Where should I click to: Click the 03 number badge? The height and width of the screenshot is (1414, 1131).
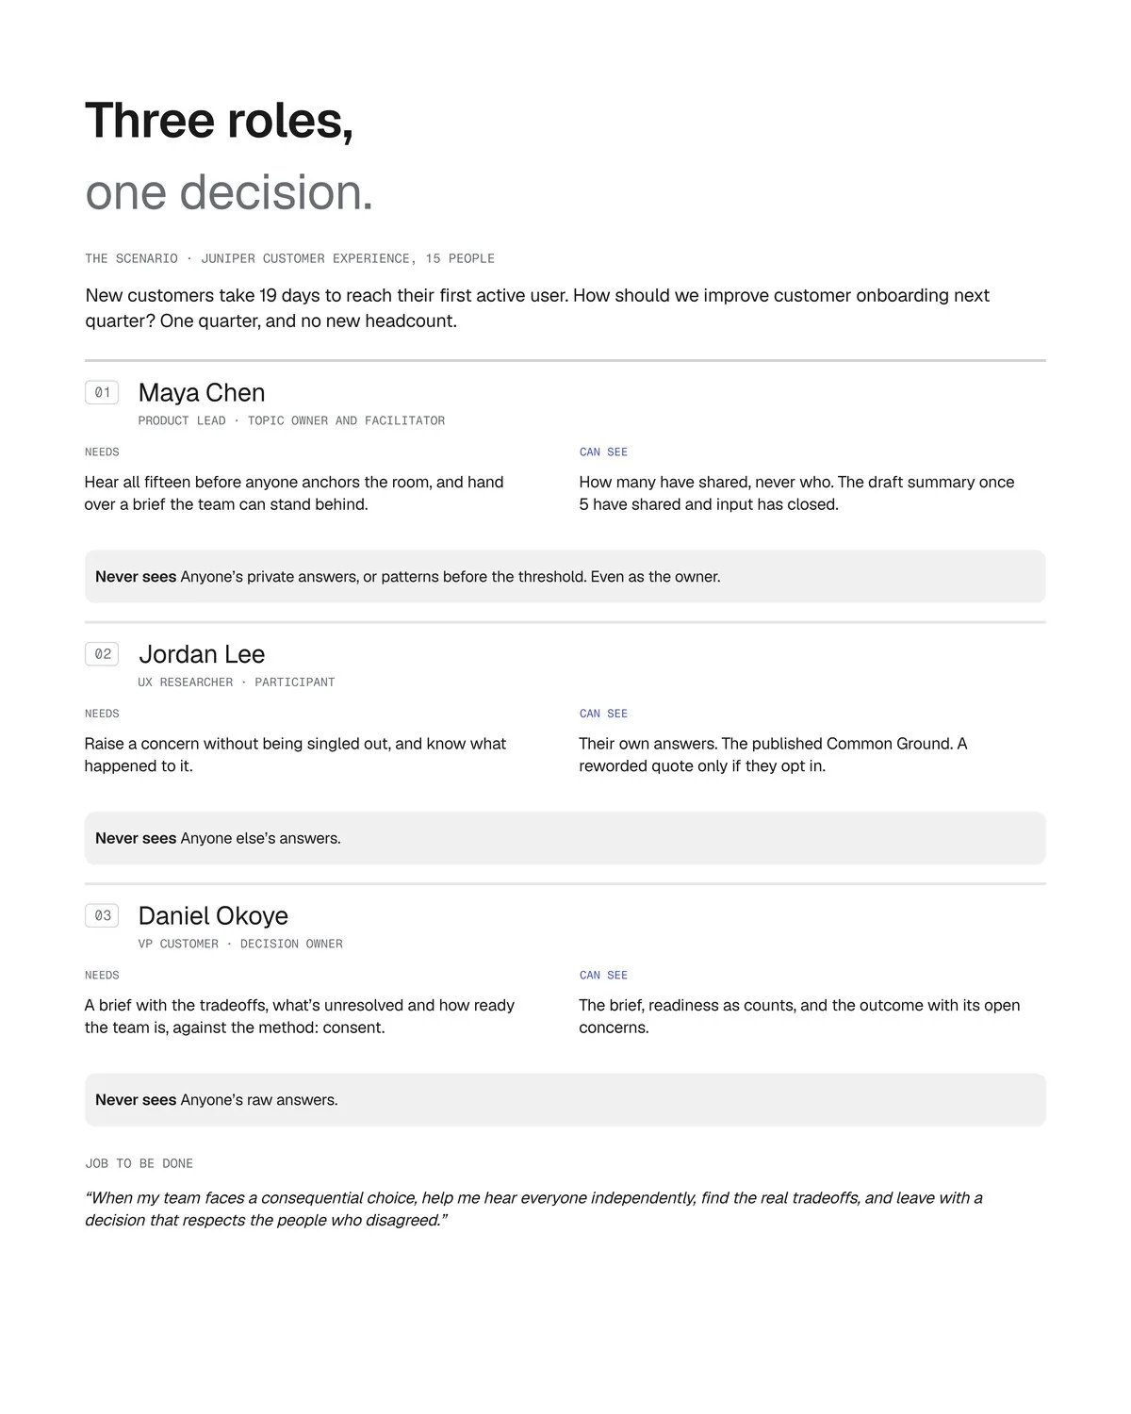click(x=102, y=915)
